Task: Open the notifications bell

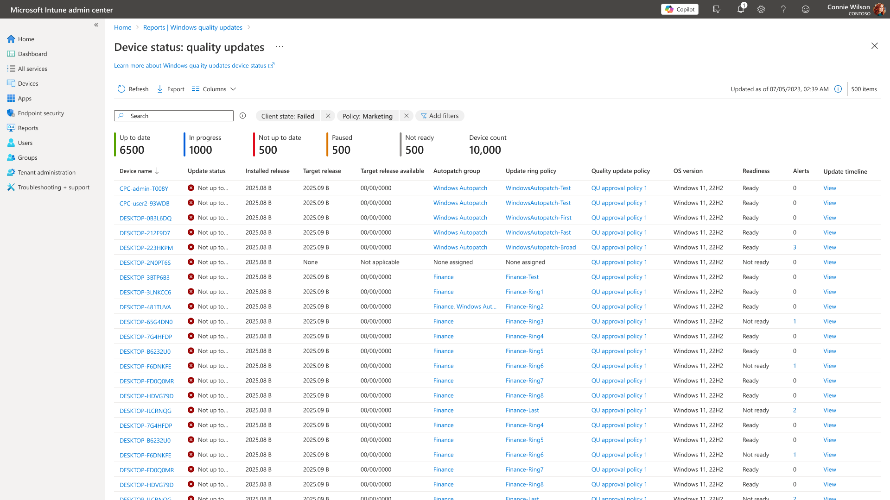Action: [741, 9]
